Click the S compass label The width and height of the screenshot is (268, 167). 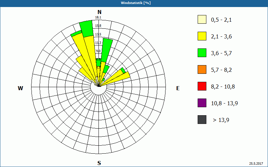(x=99, y=163)
